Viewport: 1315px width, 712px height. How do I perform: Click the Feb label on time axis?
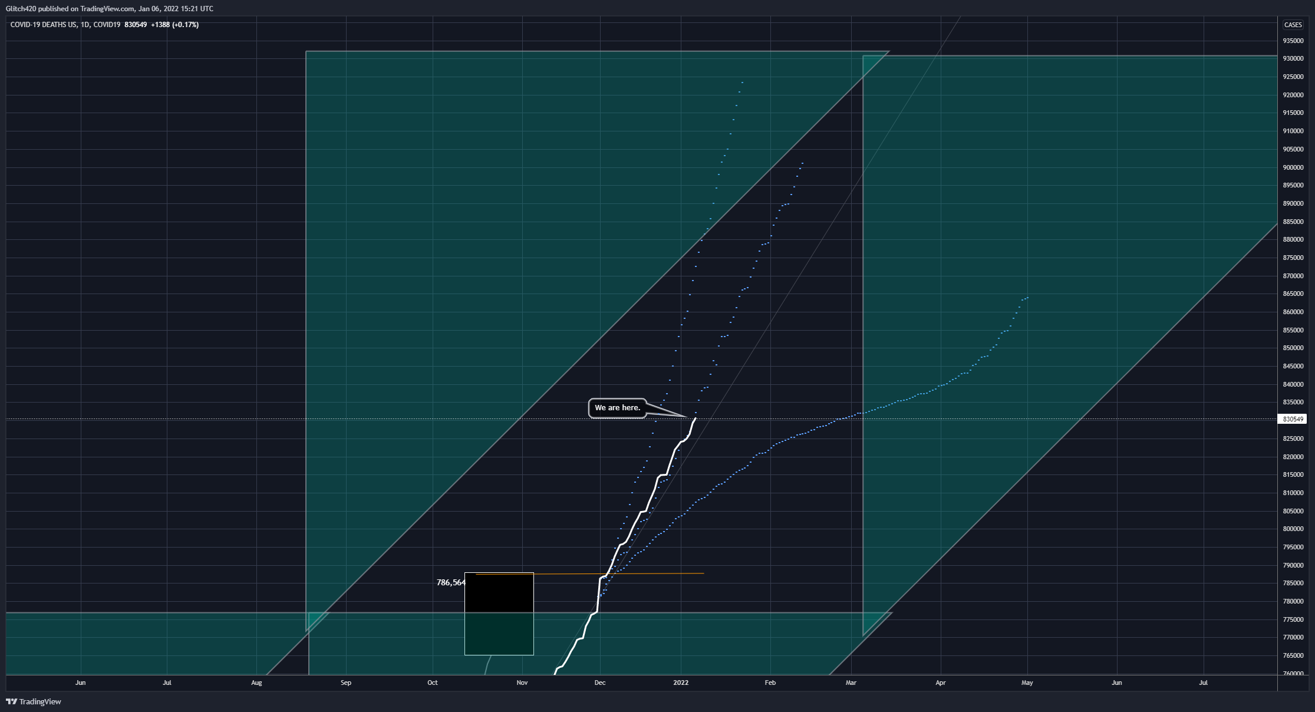[x=770, y=683]
